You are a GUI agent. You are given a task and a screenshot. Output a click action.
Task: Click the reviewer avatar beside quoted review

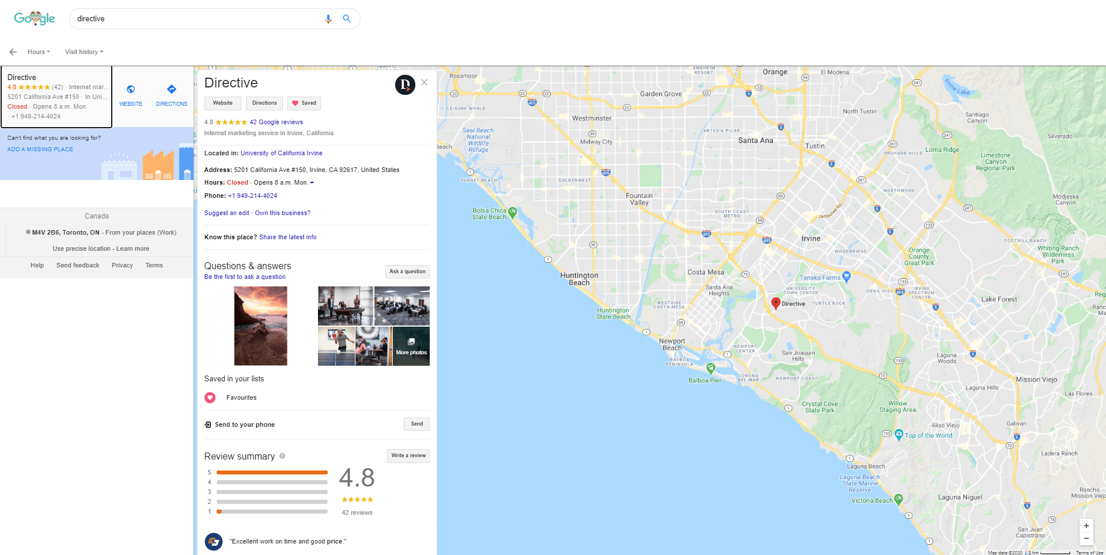[x=214, y=541]
